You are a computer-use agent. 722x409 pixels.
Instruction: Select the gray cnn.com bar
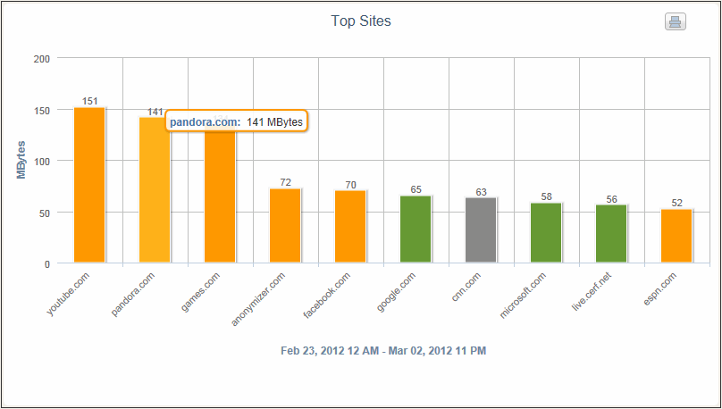coord(481,230)
